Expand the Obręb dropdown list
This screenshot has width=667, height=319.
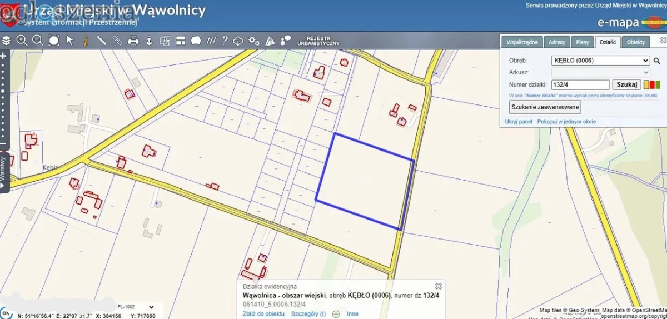click(x=600, y=61)
